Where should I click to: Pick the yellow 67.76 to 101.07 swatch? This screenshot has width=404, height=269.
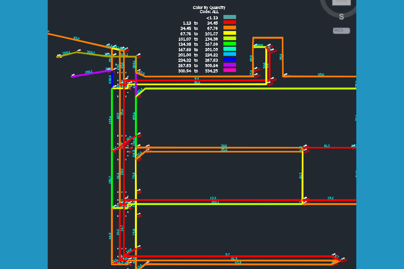tap(230, 33)
